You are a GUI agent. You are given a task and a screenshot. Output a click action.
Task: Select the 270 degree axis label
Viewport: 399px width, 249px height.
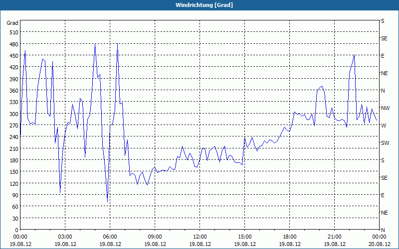pyautogui.click(x=14, y=125)
